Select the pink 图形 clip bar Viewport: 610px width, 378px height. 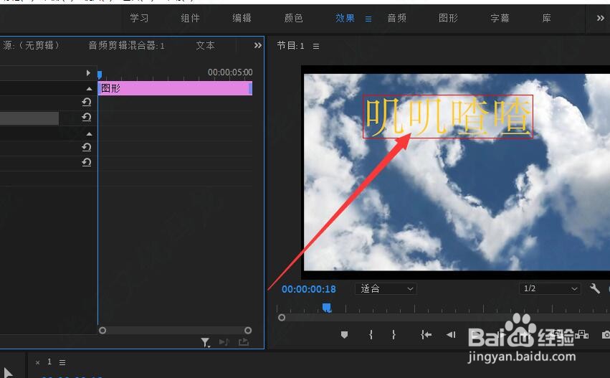pyautogui.click(x=175, y=88)
